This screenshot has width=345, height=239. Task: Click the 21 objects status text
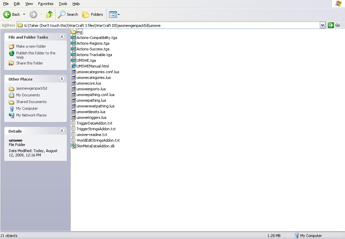(x=9, y=236)
